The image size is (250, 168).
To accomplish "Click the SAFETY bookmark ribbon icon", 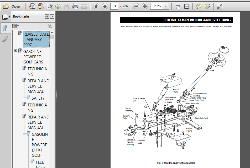I will (28, 97).
